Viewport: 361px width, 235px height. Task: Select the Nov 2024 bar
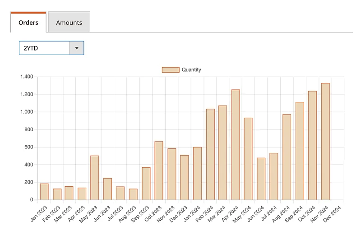325,142
